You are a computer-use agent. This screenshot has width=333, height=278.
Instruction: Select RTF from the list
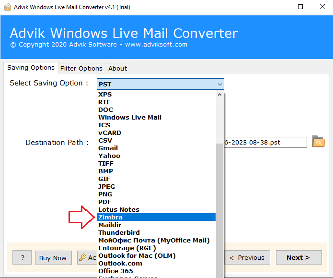[x=156, y=102]
